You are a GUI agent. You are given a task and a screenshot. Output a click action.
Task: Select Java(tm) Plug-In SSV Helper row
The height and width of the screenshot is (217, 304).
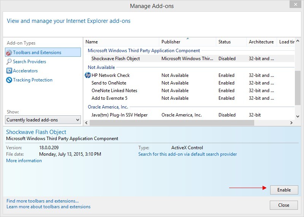pos(119,115)
